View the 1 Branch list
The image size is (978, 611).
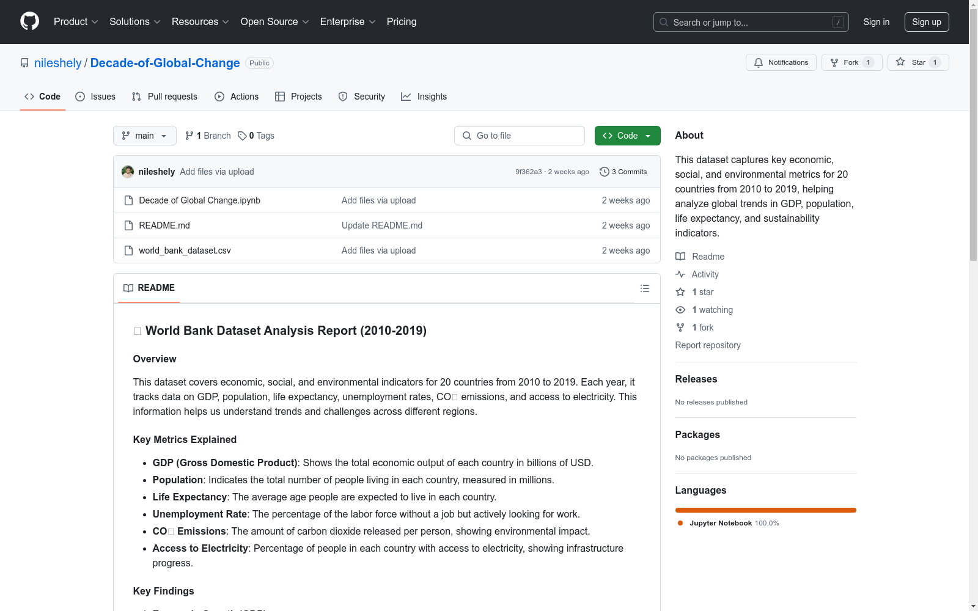208,136
